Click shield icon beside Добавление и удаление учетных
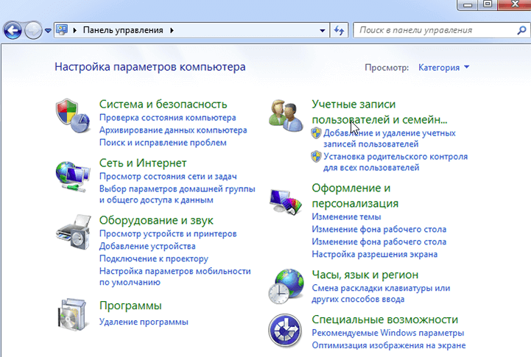 click(x=316, y=133)
